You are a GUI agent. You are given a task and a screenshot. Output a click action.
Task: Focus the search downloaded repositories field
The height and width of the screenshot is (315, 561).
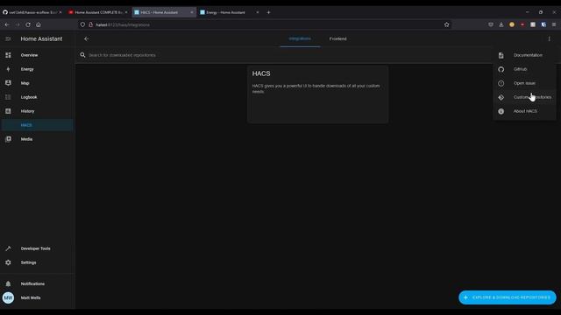287,55
